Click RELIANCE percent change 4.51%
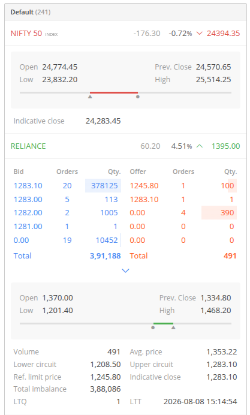 point(182,146)
